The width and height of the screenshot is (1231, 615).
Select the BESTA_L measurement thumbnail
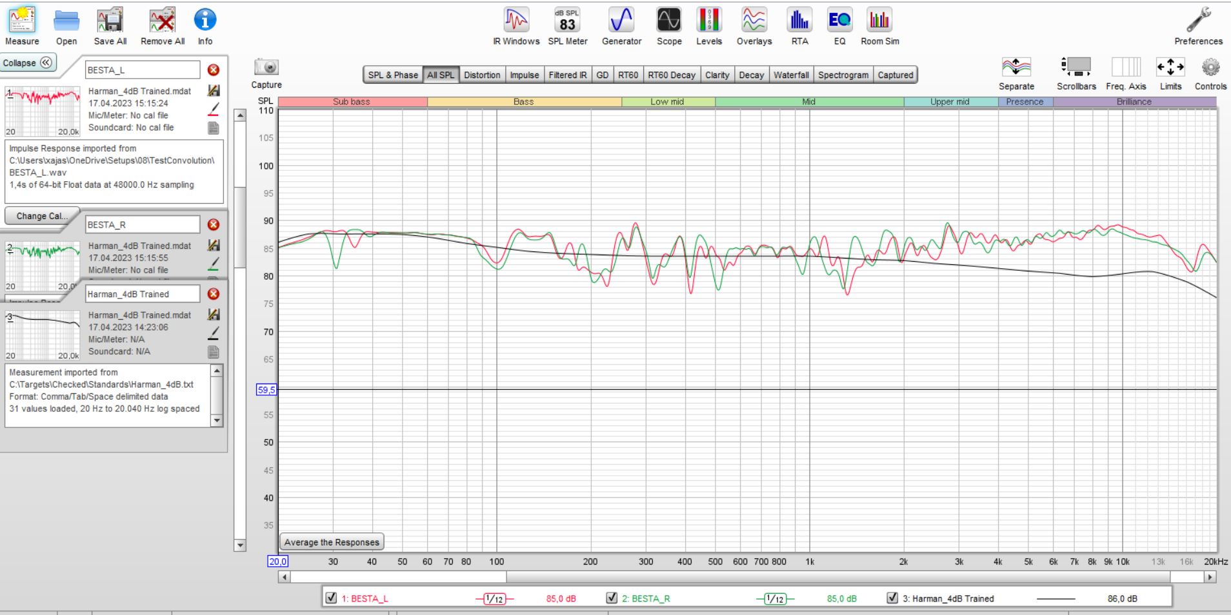(43, 111)
